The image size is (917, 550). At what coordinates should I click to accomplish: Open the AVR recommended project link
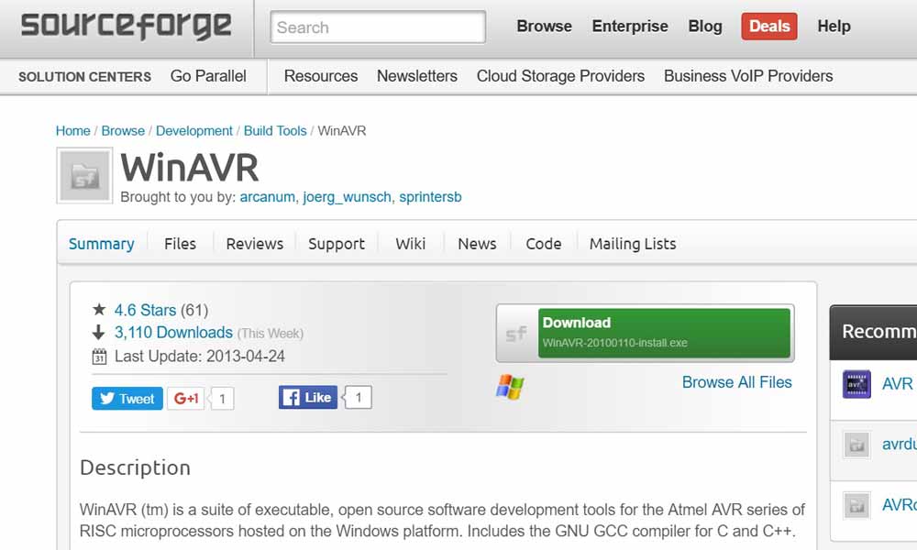click(x=898, y=384)
